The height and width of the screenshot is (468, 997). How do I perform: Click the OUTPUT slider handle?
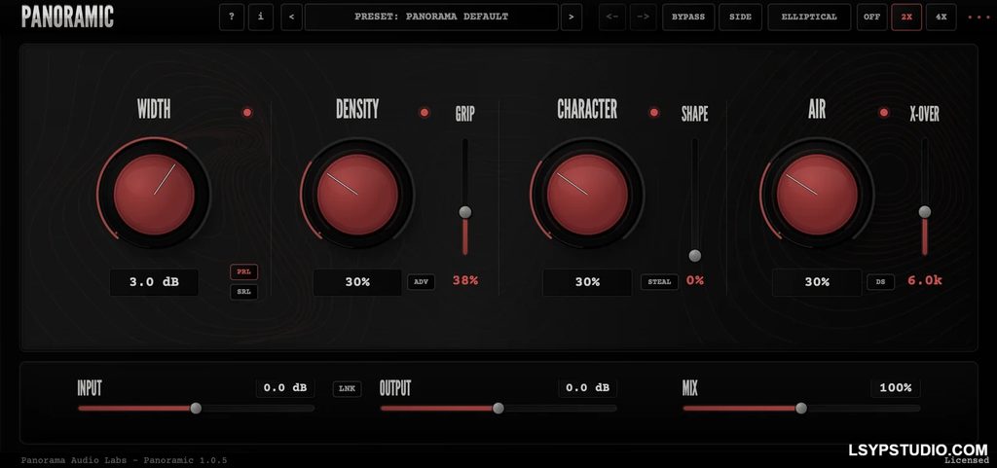click(498, 409)
